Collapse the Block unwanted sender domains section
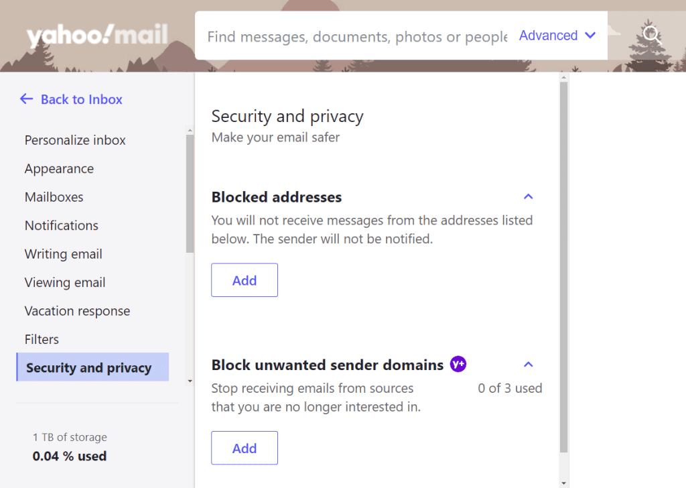The width and height of the screenshot is (686, 488). coord(529,364)
